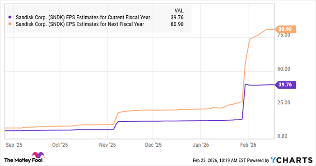Click the Sep '25 x-axis label

14,145
